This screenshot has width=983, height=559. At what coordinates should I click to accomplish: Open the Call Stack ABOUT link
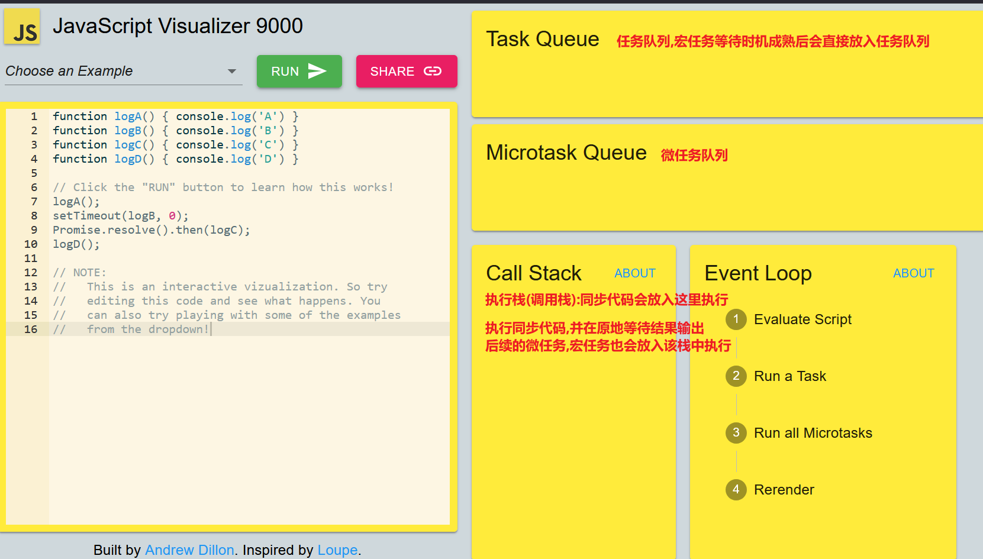point(635,273)
